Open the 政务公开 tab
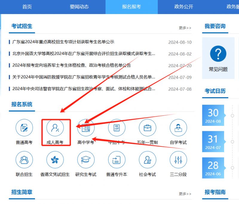239x204 pixels. [184, 7]
